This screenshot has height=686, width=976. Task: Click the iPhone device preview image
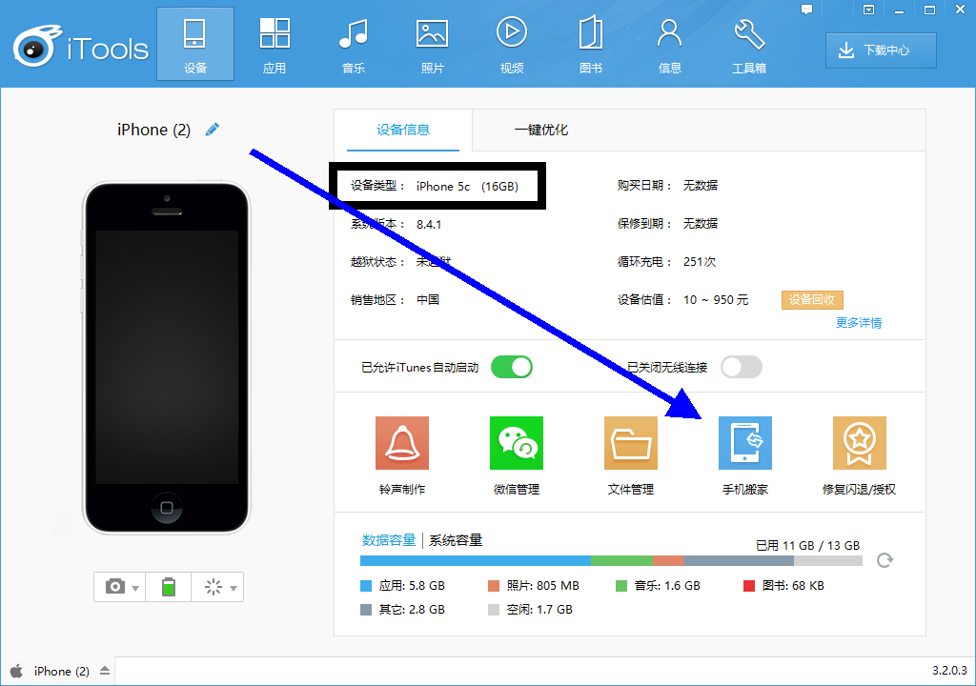point(166,358)
